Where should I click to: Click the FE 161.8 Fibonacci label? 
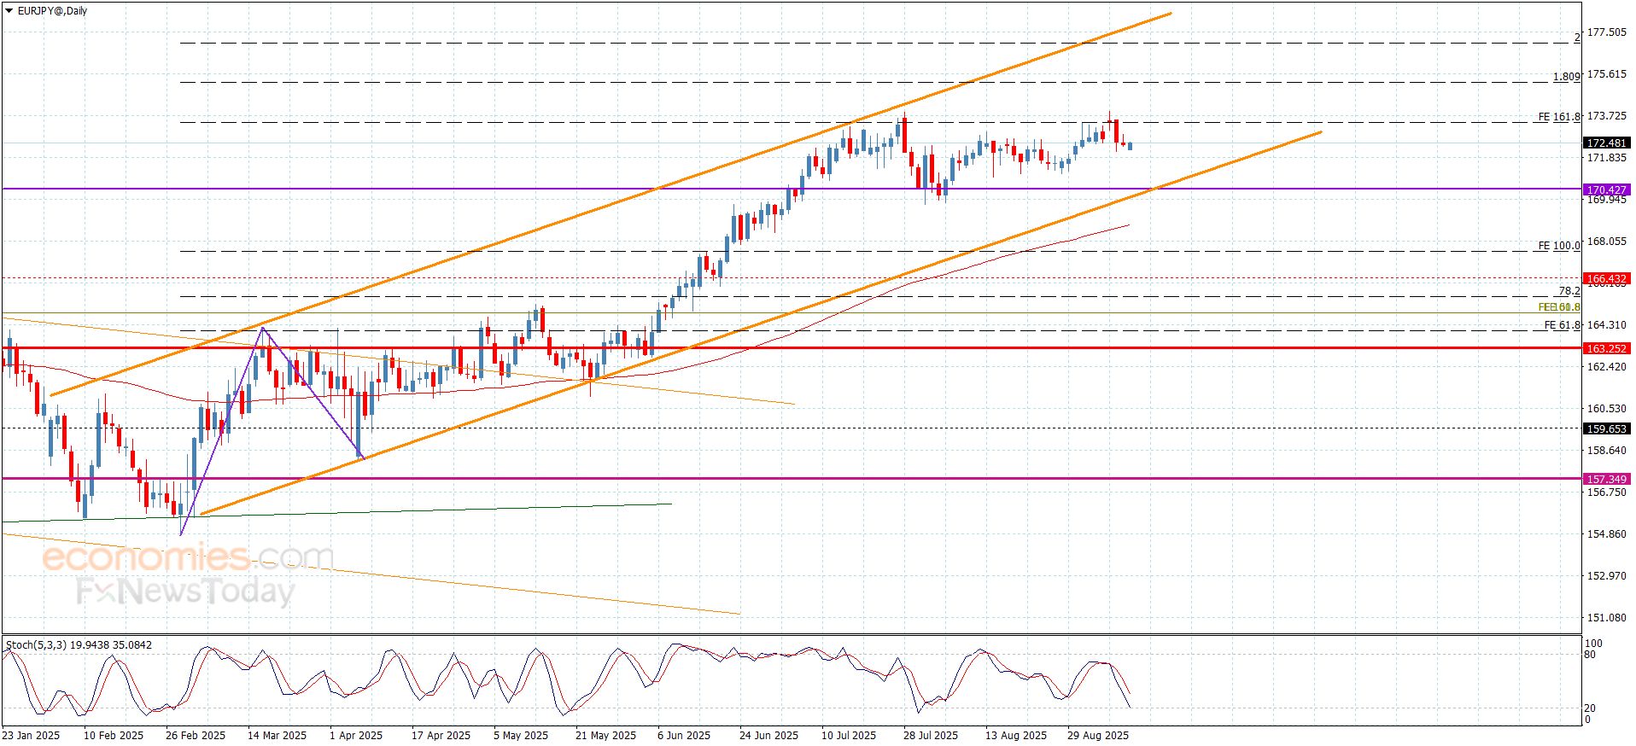click(1559, 117)
